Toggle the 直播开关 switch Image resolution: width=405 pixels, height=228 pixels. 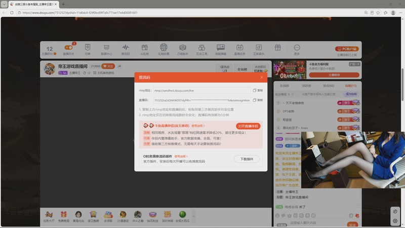pyautogui.click(x=68, y=48)
